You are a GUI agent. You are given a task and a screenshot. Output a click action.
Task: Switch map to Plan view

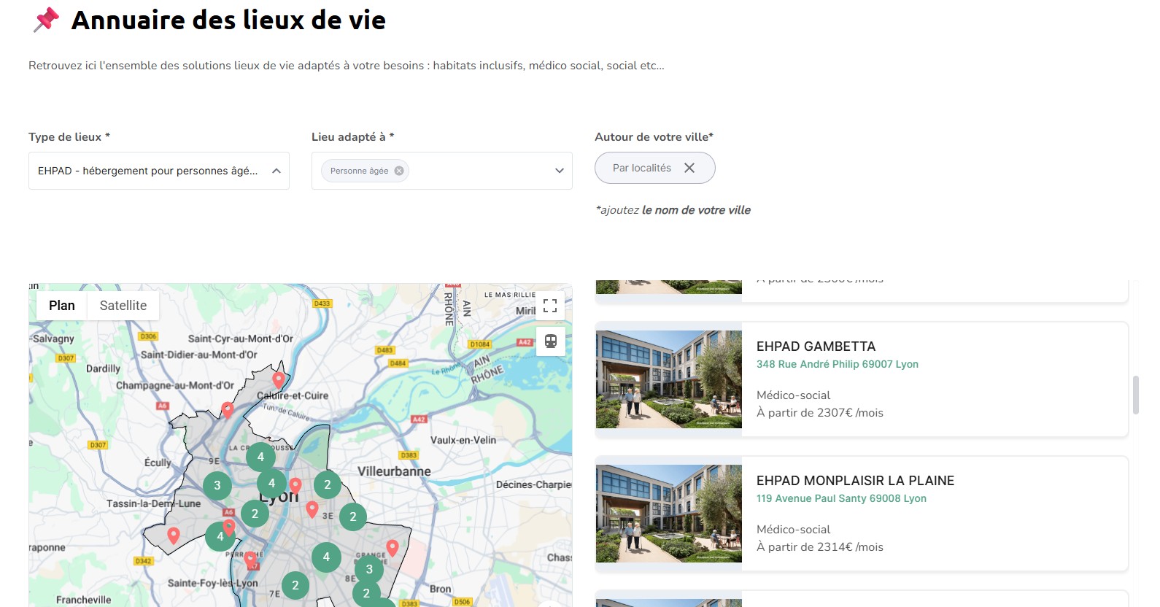[62, 306]
